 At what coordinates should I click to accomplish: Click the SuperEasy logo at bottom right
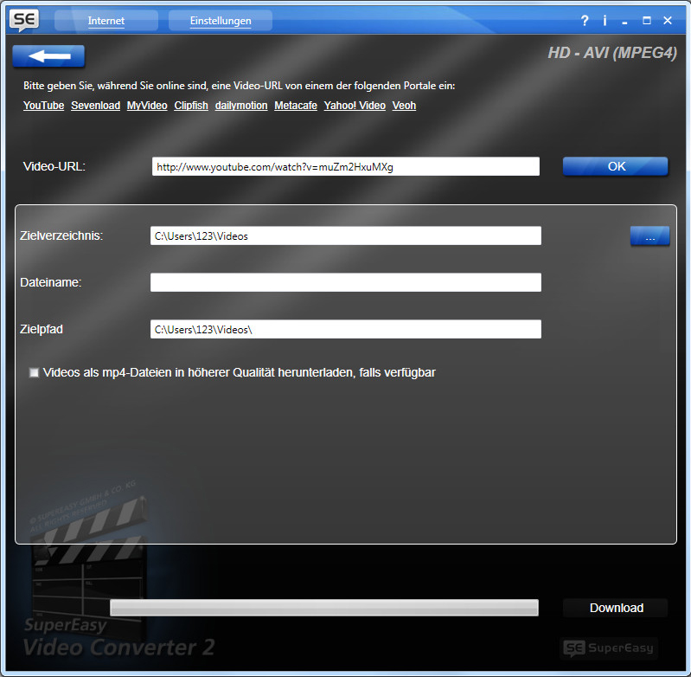pyautogui.click(x=609, y=648)
